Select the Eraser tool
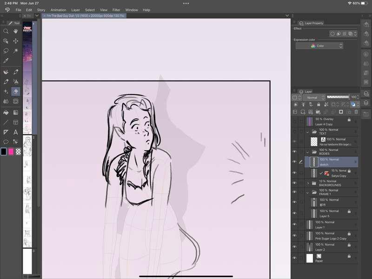 (16, 91)
